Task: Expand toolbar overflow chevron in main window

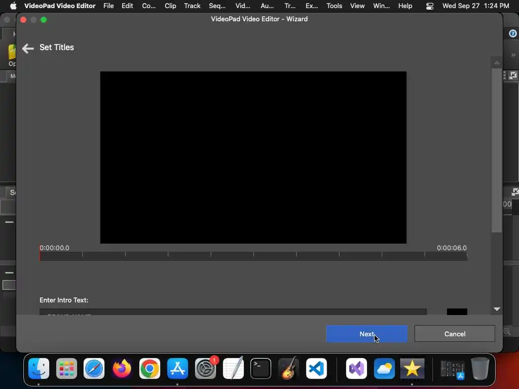Action: pos(513,55)
